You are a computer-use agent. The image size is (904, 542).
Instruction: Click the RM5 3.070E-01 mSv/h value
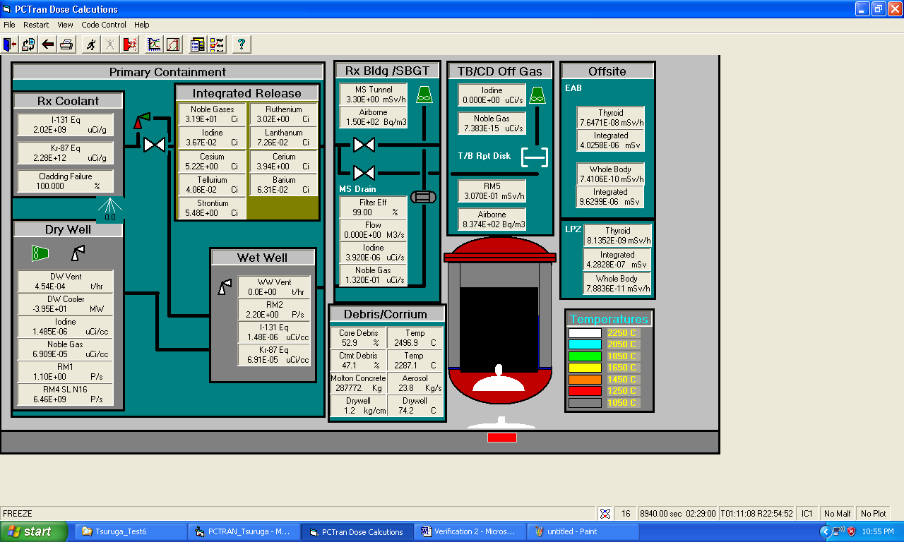492,191
